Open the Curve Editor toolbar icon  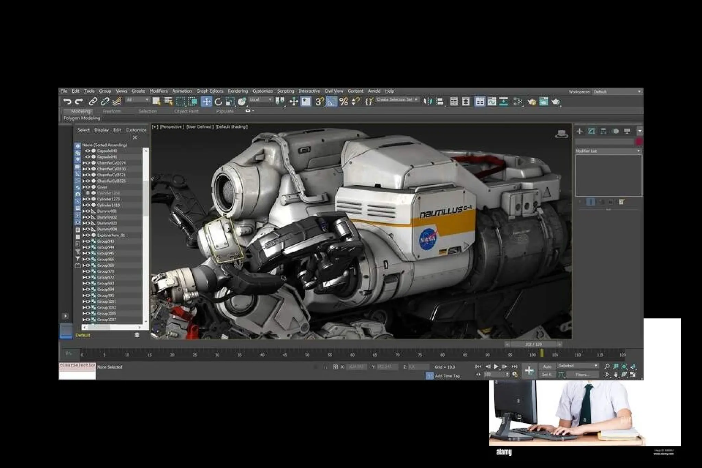coord(492,102)
